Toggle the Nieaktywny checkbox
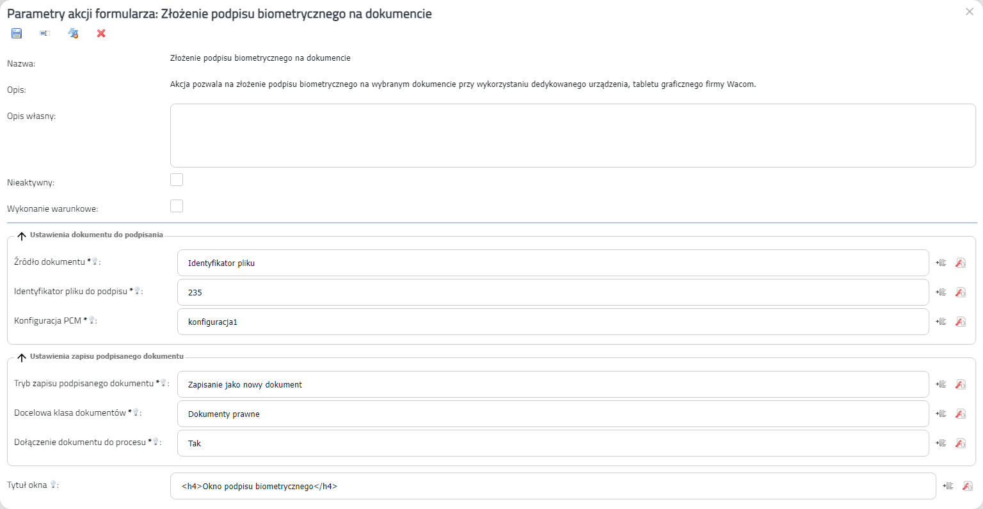This screenshot has width=983, height=509. coord(177,180)
